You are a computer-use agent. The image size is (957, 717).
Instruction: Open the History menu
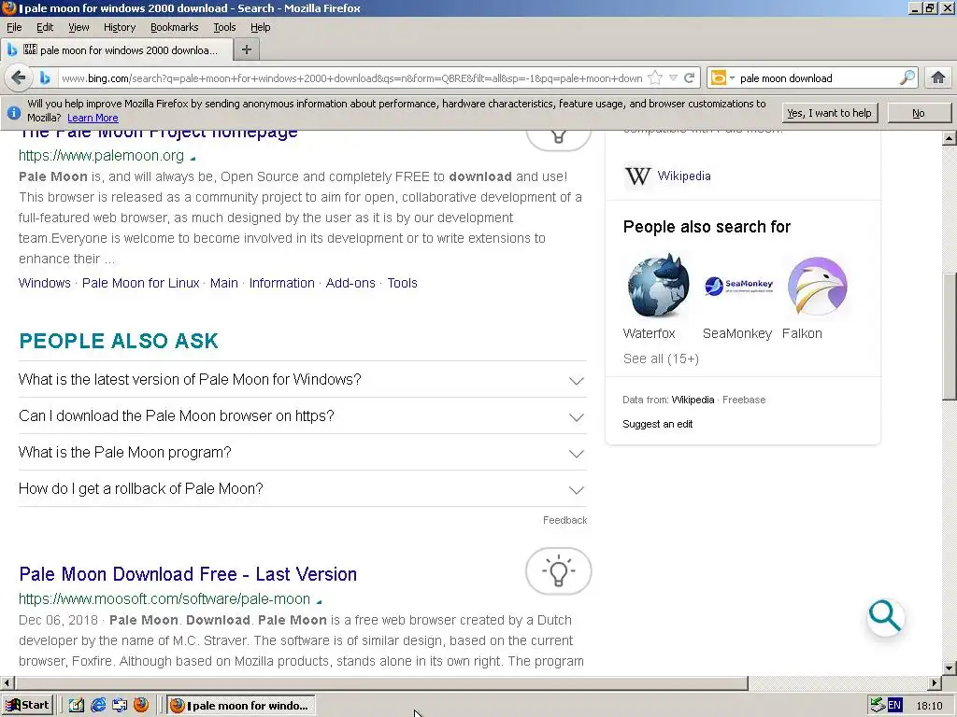pos(119,27)
